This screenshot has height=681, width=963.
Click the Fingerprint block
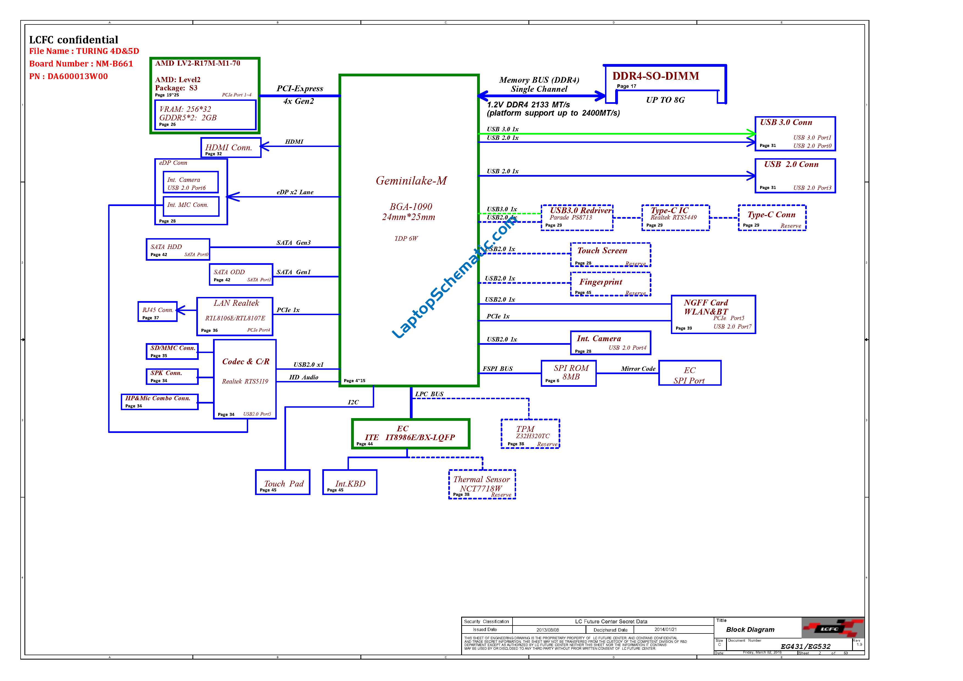click(611, 285)
